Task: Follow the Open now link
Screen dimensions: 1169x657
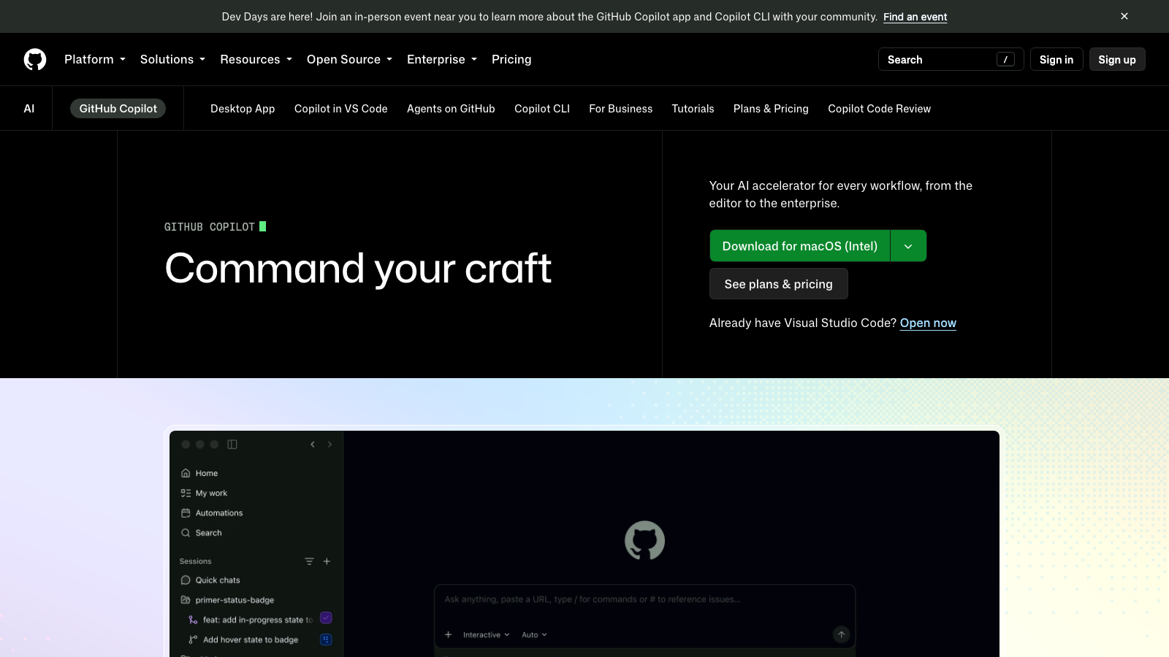Action: click(x=928, y=323)
